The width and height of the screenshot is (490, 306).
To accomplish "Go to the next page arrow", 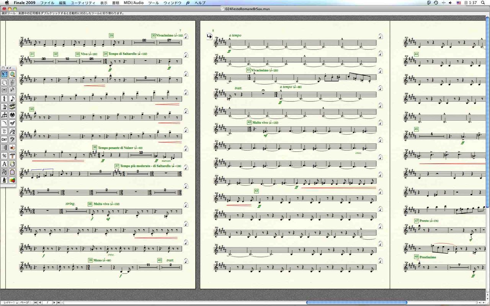I will pos(54,303).
